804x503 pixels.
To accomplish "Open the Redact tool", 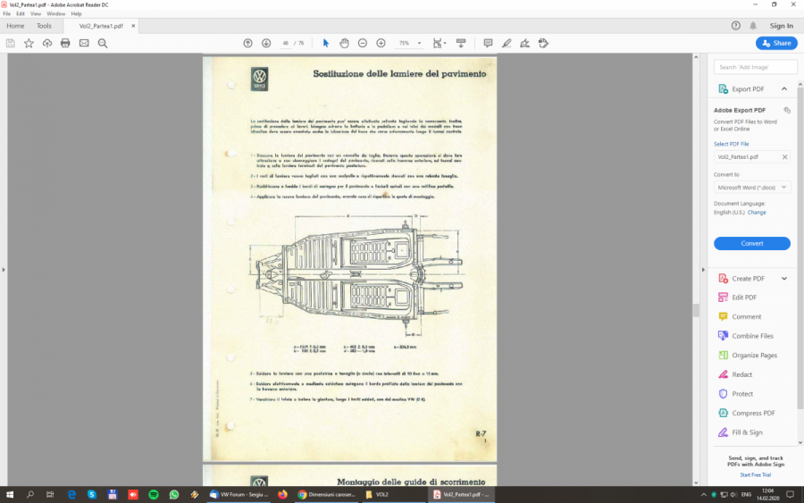I will 741,374.
